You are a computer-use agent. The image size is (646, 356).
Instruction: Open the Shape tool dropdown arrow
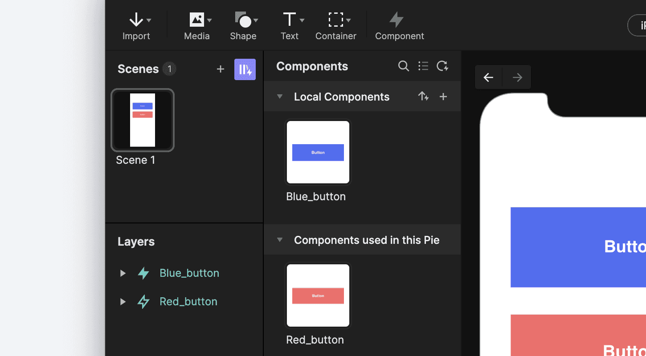pos(257,20)
